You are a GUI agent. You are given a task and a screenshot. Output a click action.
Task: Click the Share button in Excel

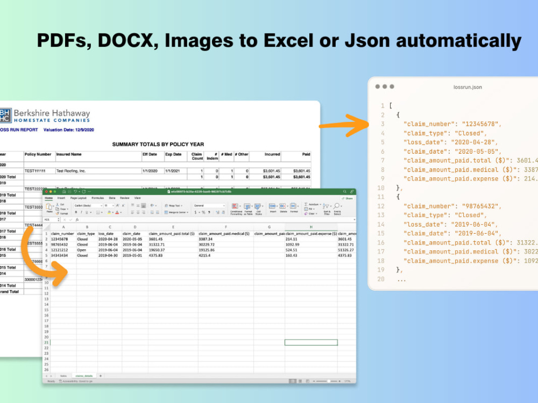(347, 198)
